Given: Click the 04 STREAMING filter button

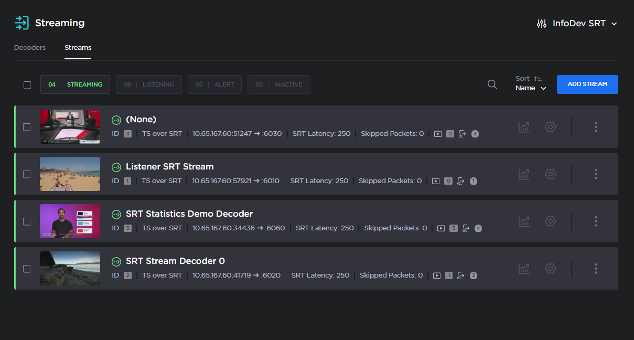Looking at the screenshot, I should pyautogui.click(x=75, y=84).
